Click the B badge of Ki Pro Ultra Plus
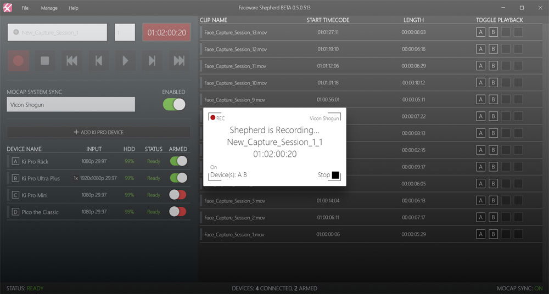 [15, 178]
